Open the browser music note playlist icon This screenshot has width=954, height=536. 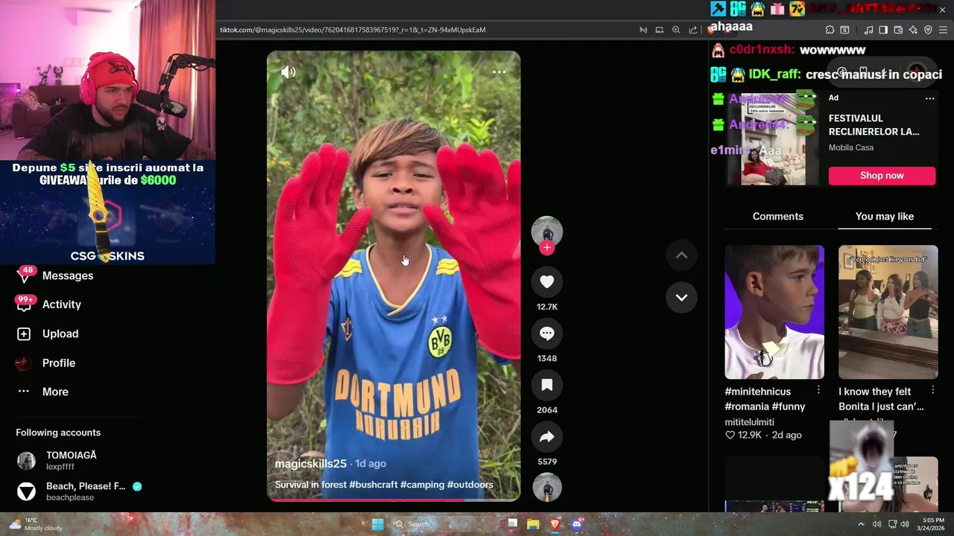click(868, 30)
